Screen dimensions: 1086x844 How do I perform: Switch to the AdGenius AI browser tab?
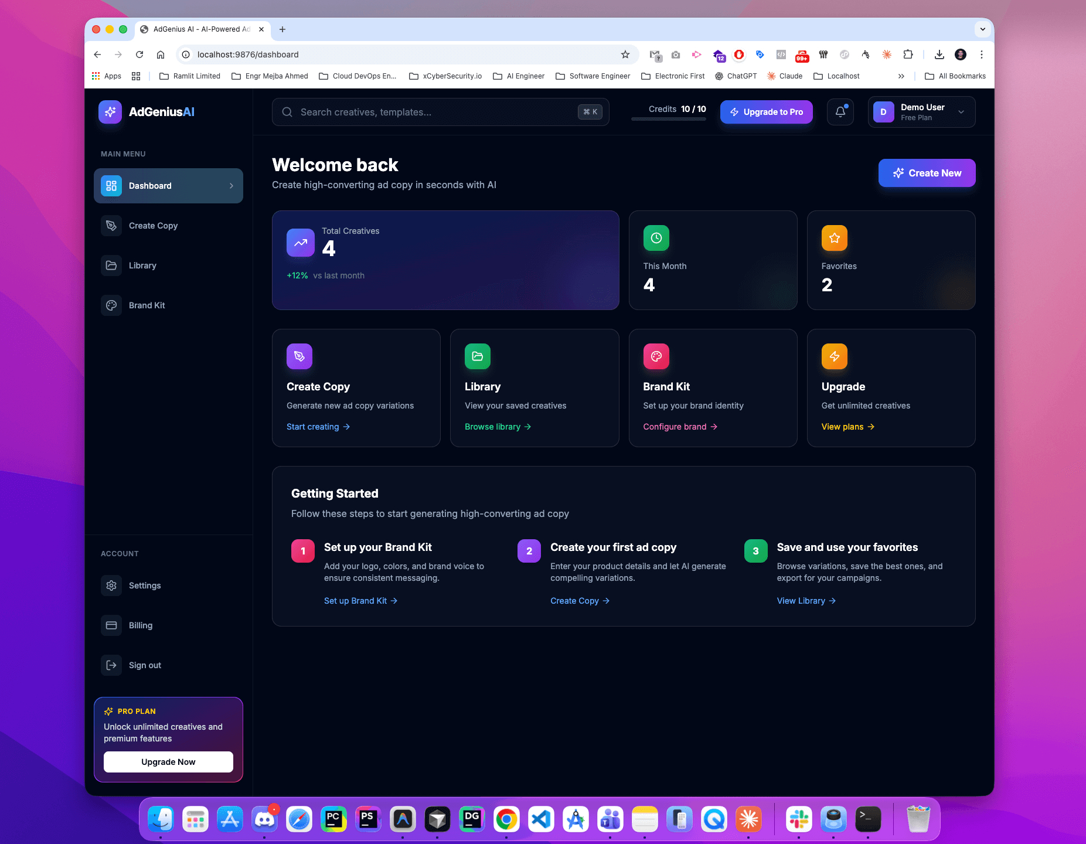199,29
